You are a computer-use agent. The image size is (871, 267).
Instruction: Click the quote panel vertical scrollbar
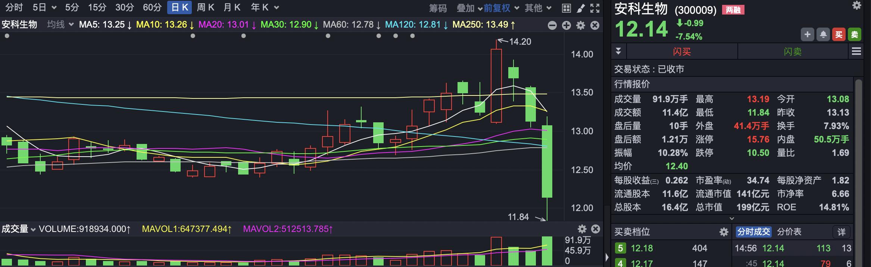(x=858, y=149)
